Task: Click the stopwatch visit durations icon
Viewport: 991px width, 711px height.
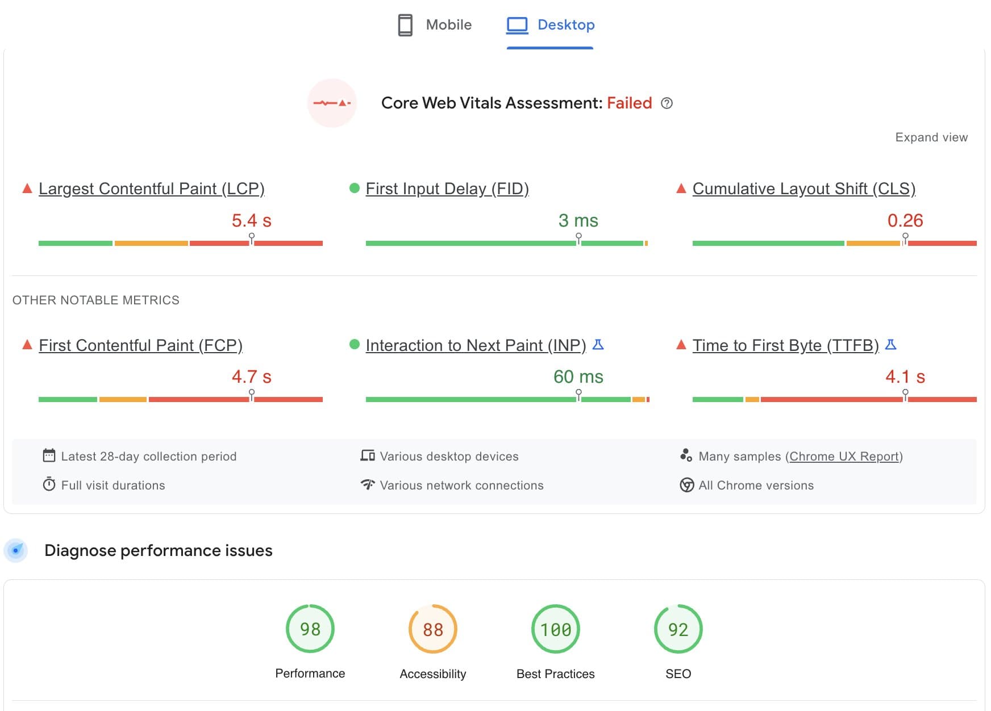Action: click(49, 484)
